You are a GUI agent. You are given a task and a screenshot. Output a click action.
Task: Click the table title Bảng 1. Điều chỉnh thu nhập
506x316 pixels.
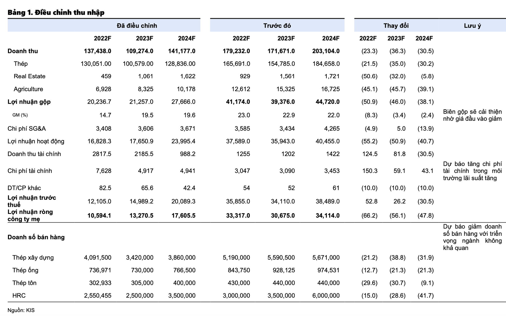(x=56, y=12)
